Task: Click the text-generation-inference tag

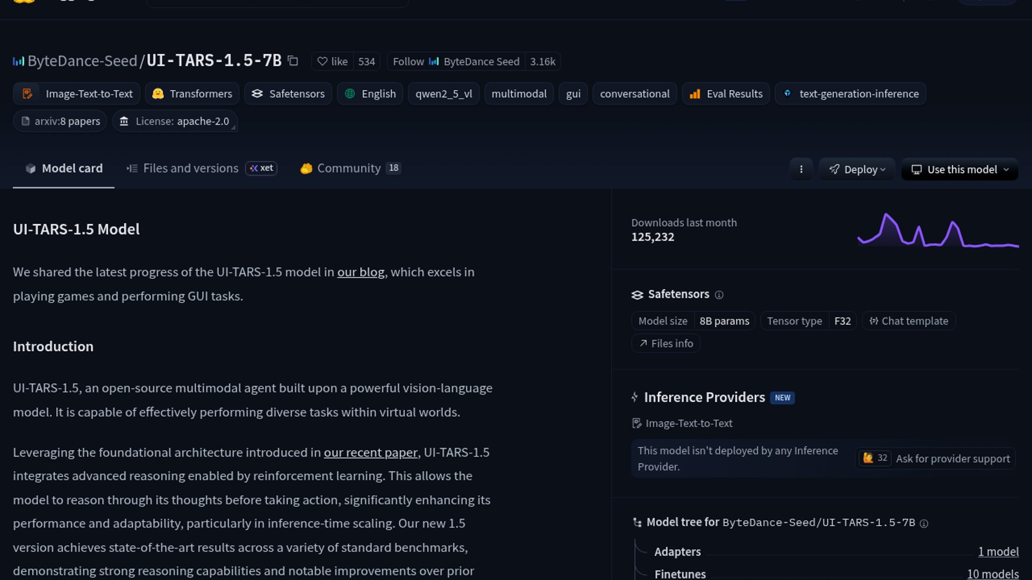Action: [x=850, y=94]
